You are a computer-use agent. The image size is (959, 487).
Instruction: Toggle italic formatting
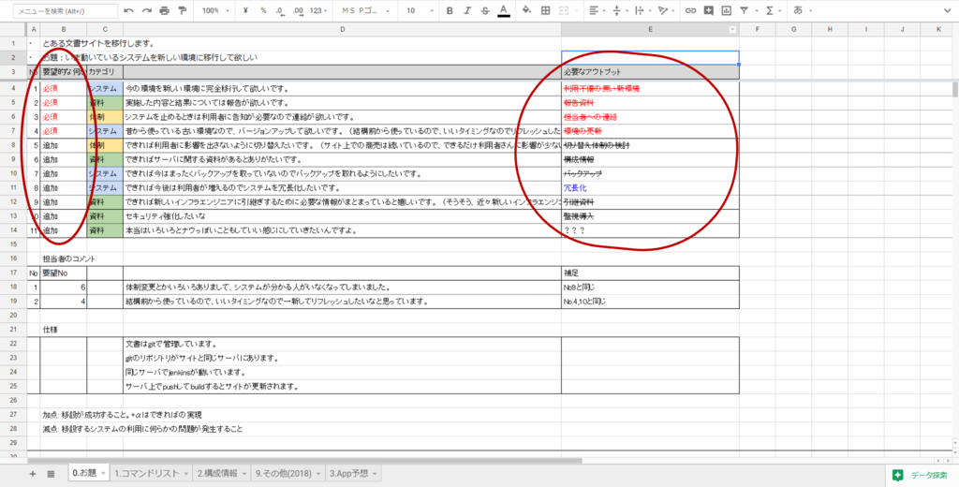(467, 10)
